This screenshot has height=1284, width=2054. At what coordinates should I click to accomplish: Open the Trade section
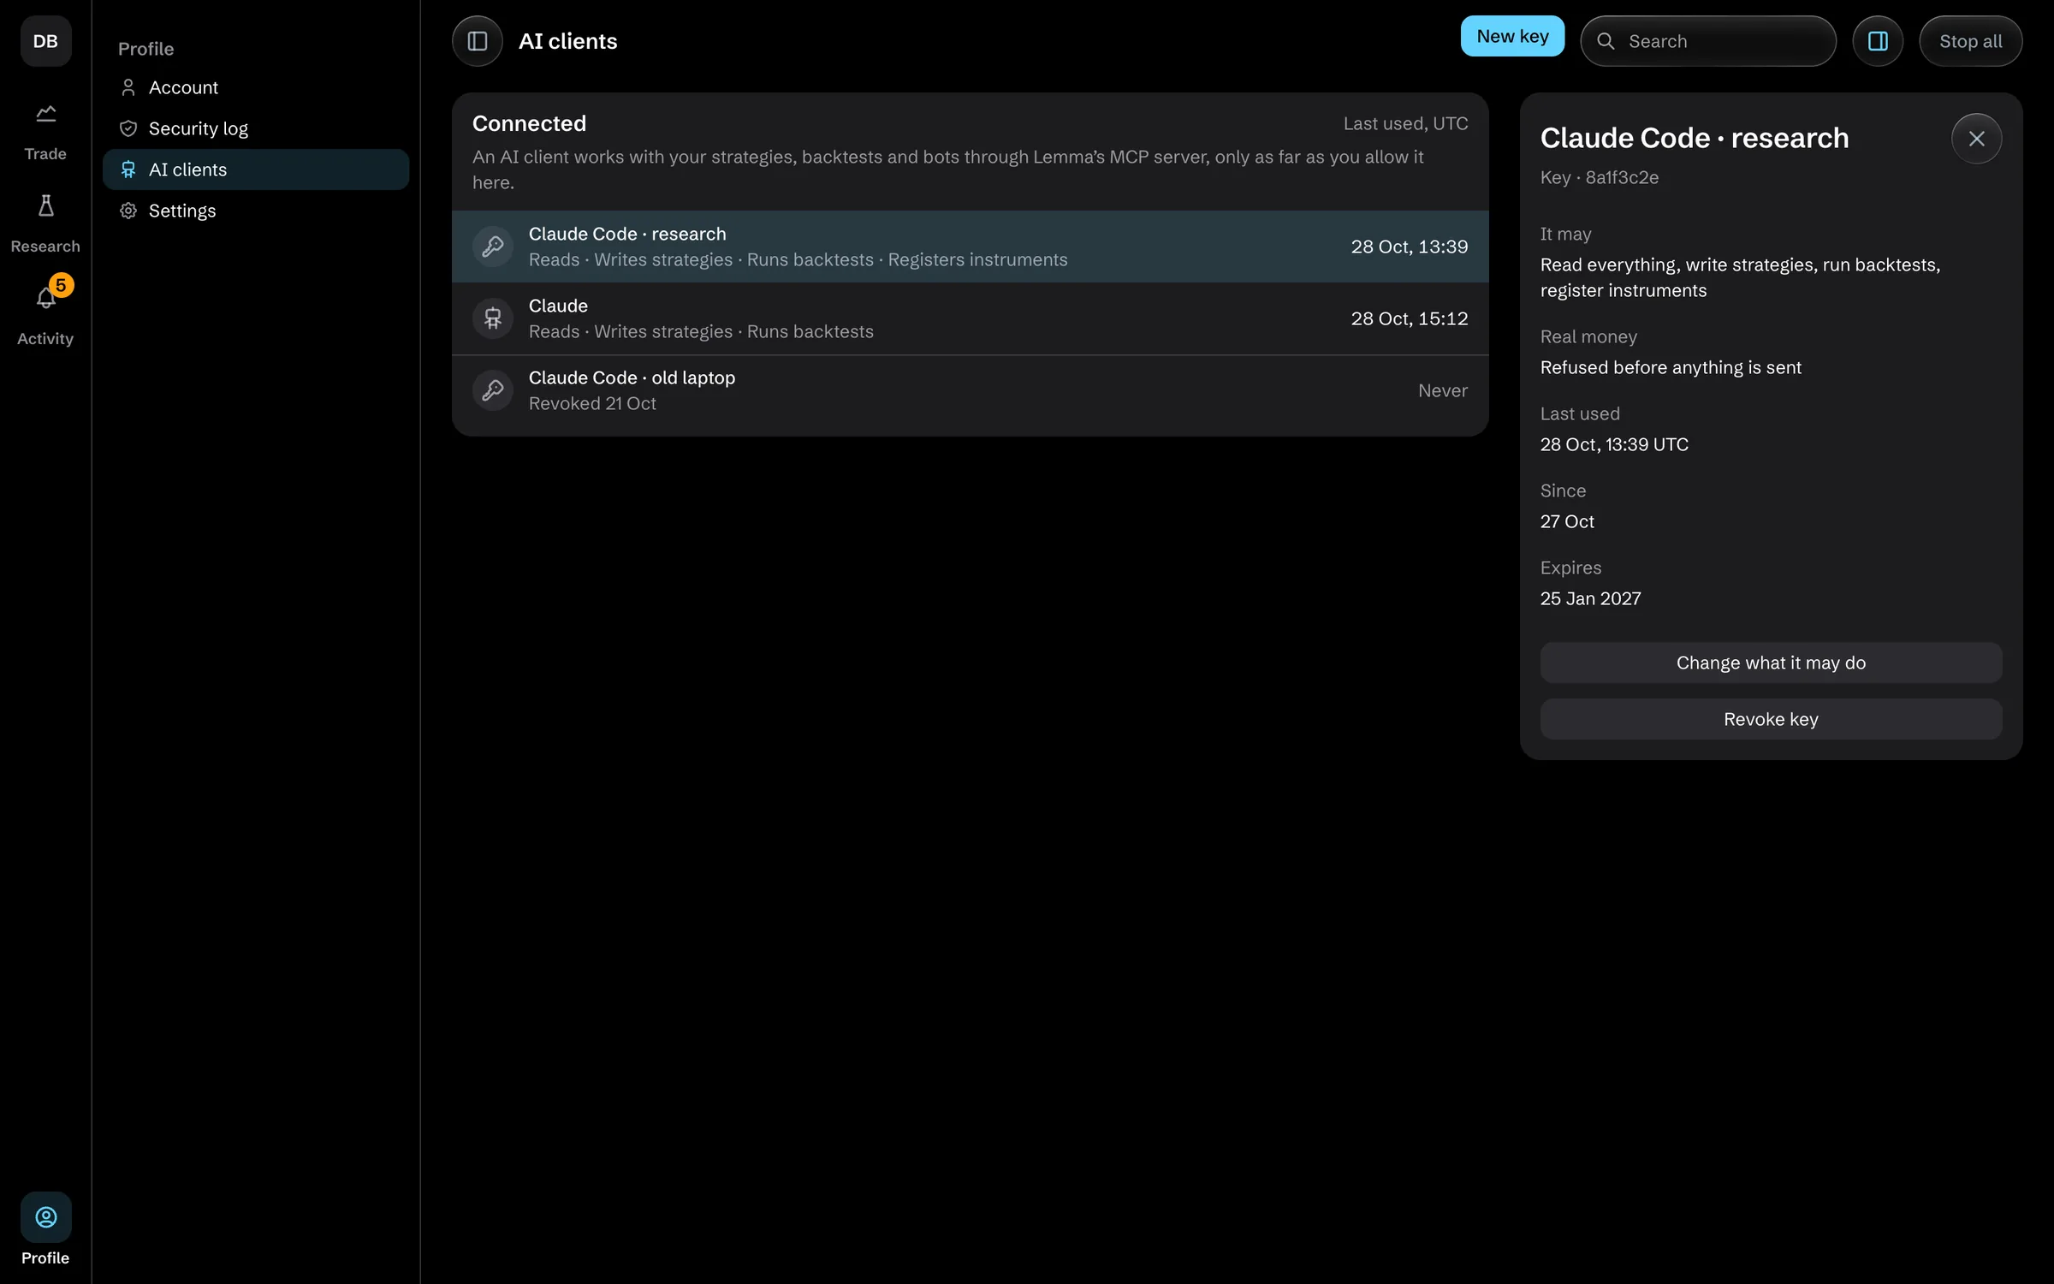[45, 131]
